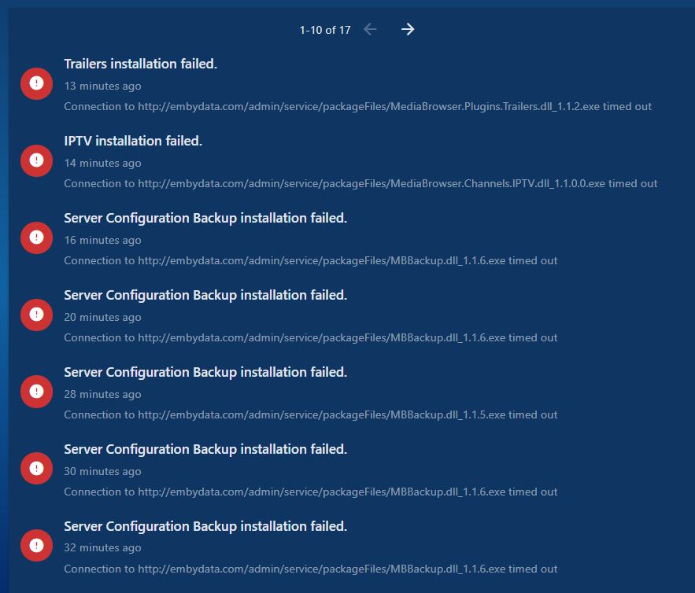Click the MBBackup.dll_1.1.5.exe timed out message

tap(310, 414)
